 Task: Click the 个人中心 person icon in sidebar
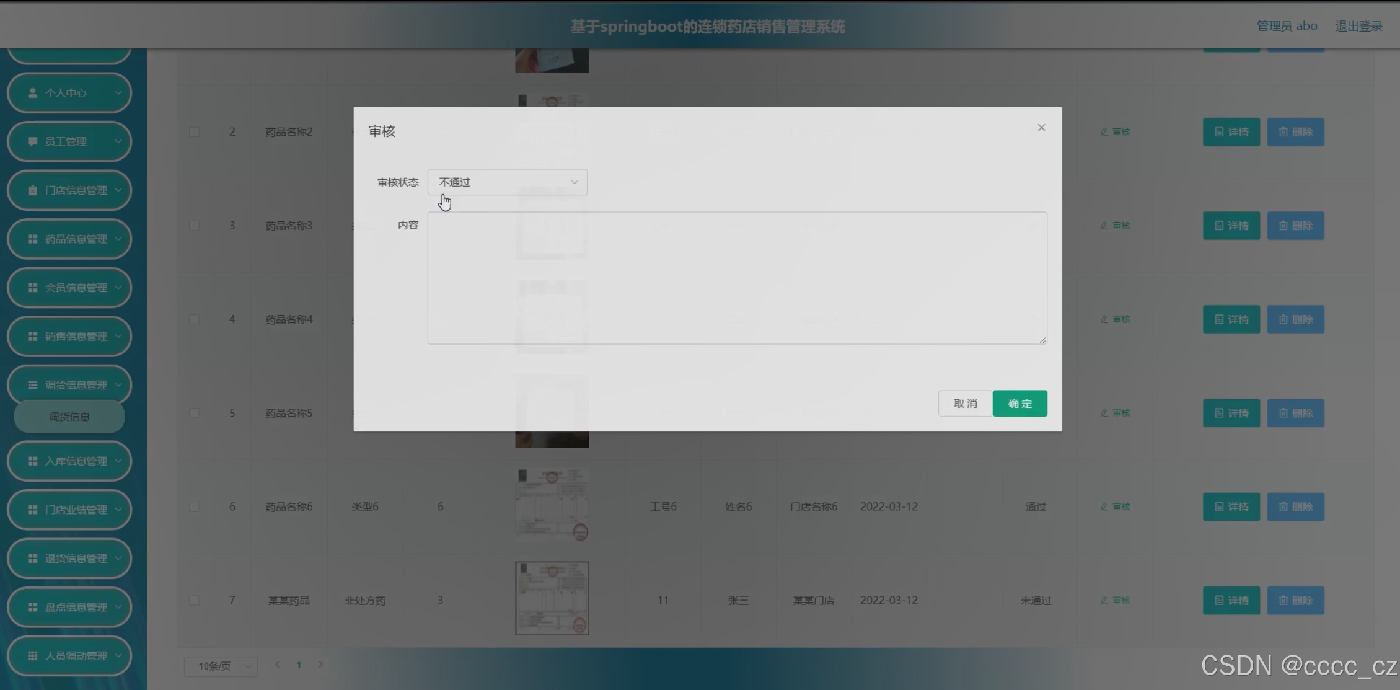33,93
